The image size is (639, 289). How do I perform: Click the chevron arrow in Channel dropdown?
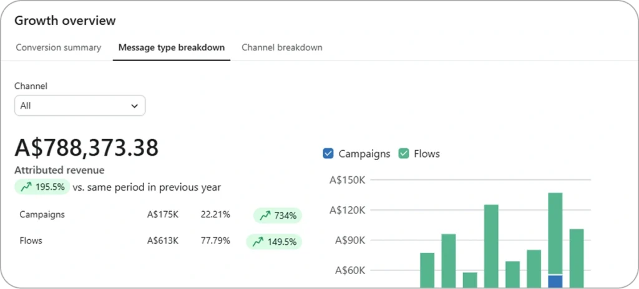tap(134, 106)
